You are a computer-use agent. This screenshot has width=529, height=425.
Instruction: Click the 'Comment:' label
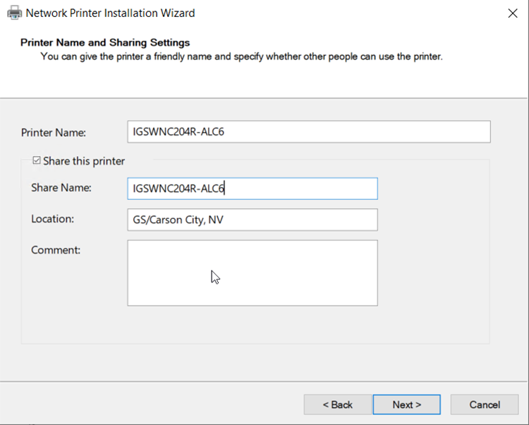(x=56, y=249)
